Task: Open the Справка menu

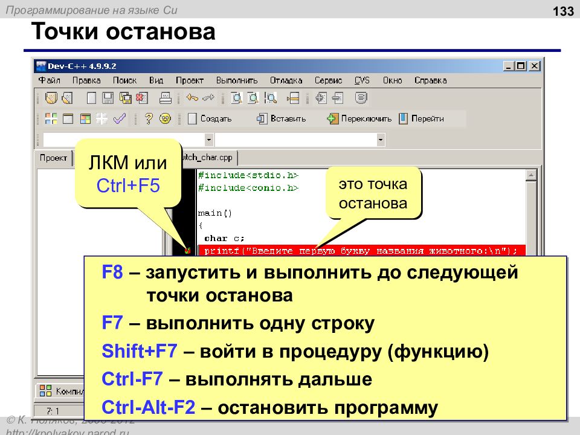Action: (431, 80)
